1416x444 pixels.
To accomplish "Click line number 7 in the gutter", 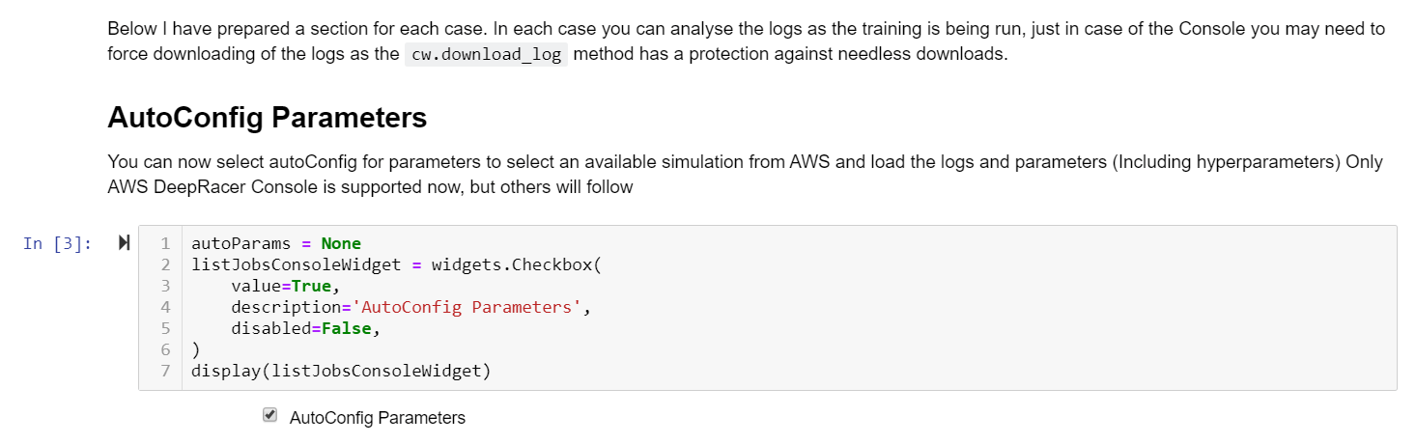I will (x=165, y=371).
